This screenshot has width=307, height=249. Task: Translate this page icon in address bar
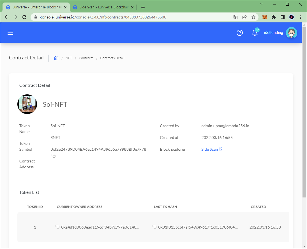pos(235,17)
